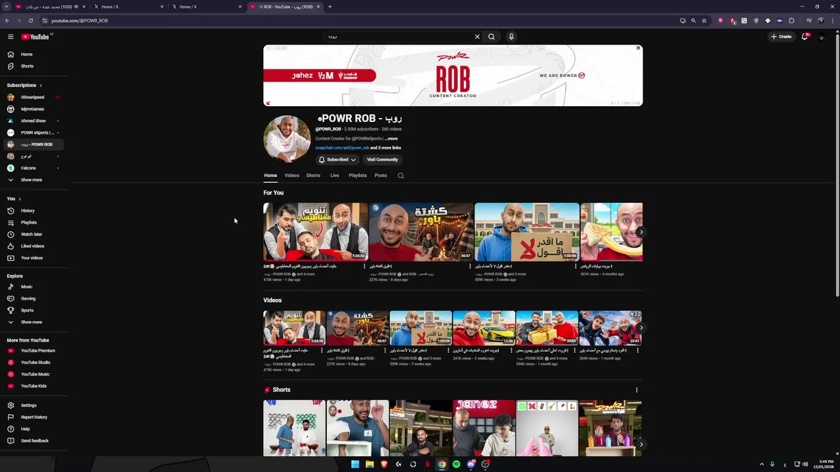Open Liked videos
This screenshot has height=472, width=840.
click(34, 246)
